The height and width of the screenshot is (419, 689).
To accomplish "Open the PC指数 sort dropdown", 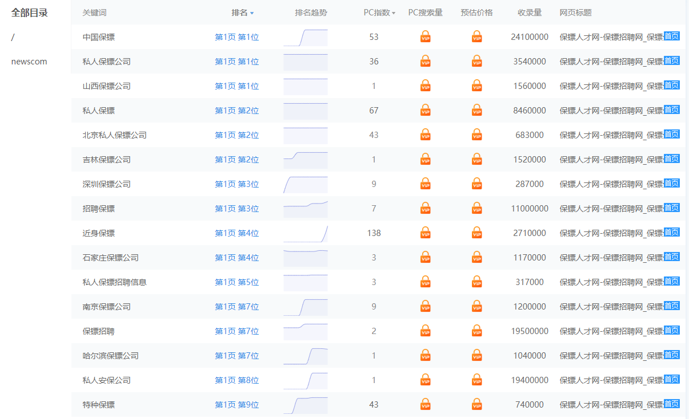I will (x=379, y=13).
